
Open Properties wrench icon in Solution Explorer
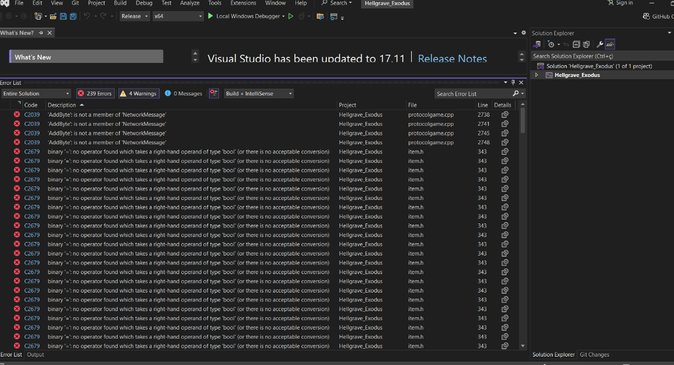coord(599,45)
